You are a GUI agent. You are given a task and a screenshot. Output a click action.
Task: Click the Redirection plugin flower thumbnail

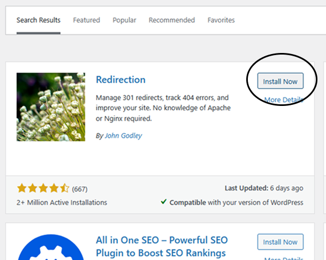point(51,107)
